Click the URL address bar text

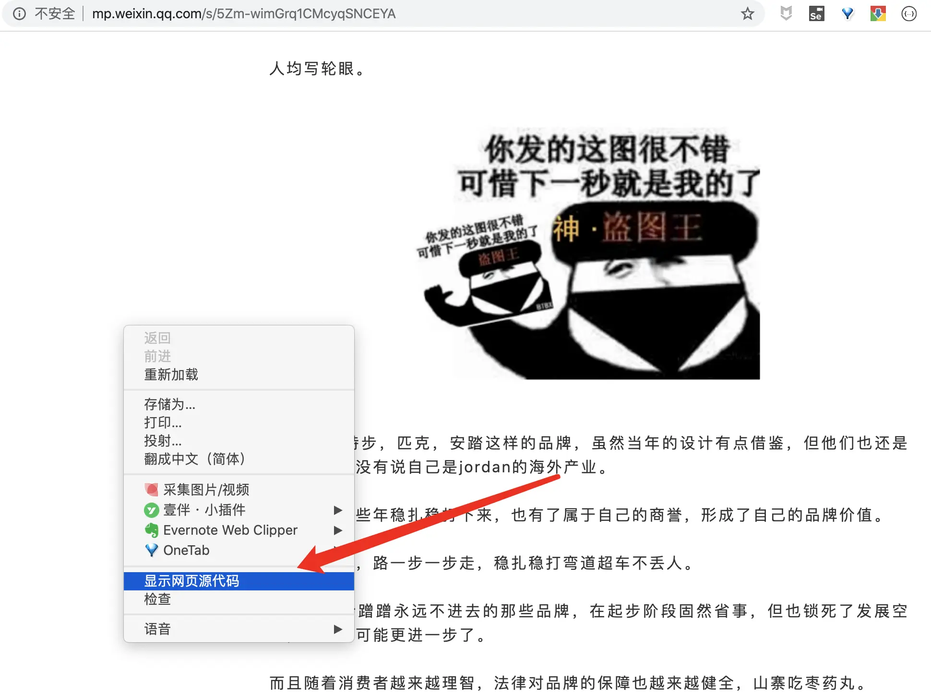[244, 13]
